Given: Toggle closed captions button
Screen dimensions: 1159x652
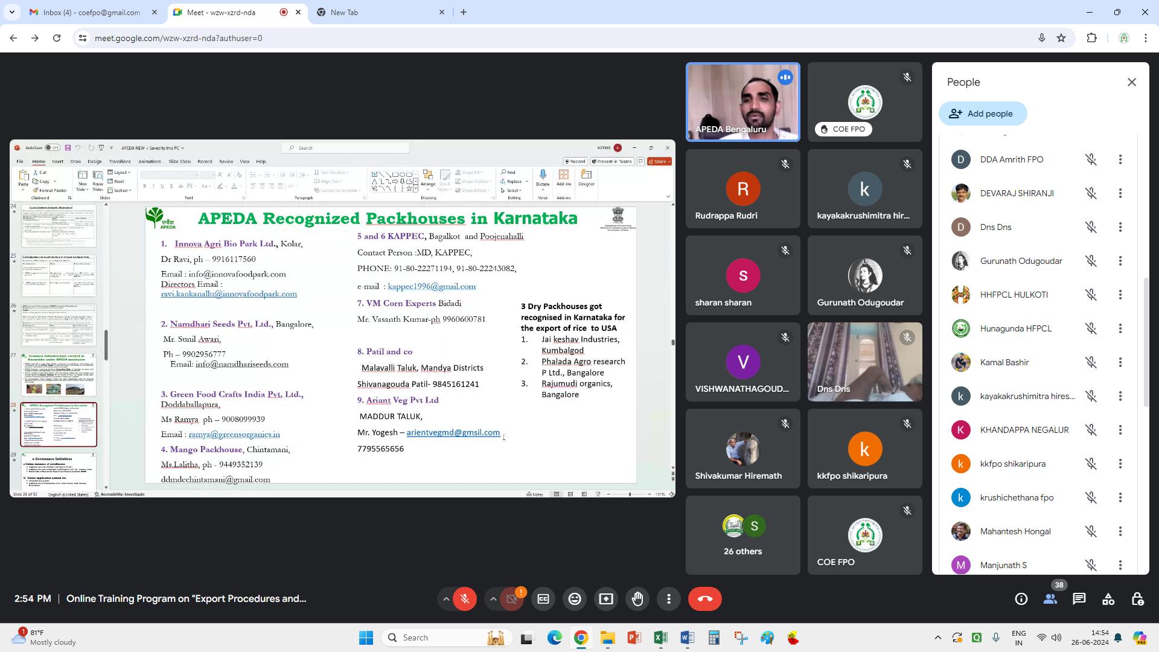Looking at the screenshot, I should pos(543,599).
